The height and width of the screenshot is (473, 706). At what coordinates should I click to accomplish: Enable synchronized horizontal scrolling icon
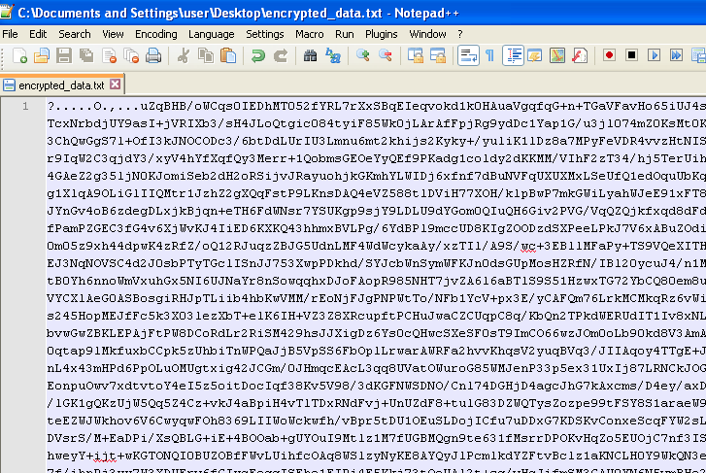pyautogui.click(x=438, y=56)
